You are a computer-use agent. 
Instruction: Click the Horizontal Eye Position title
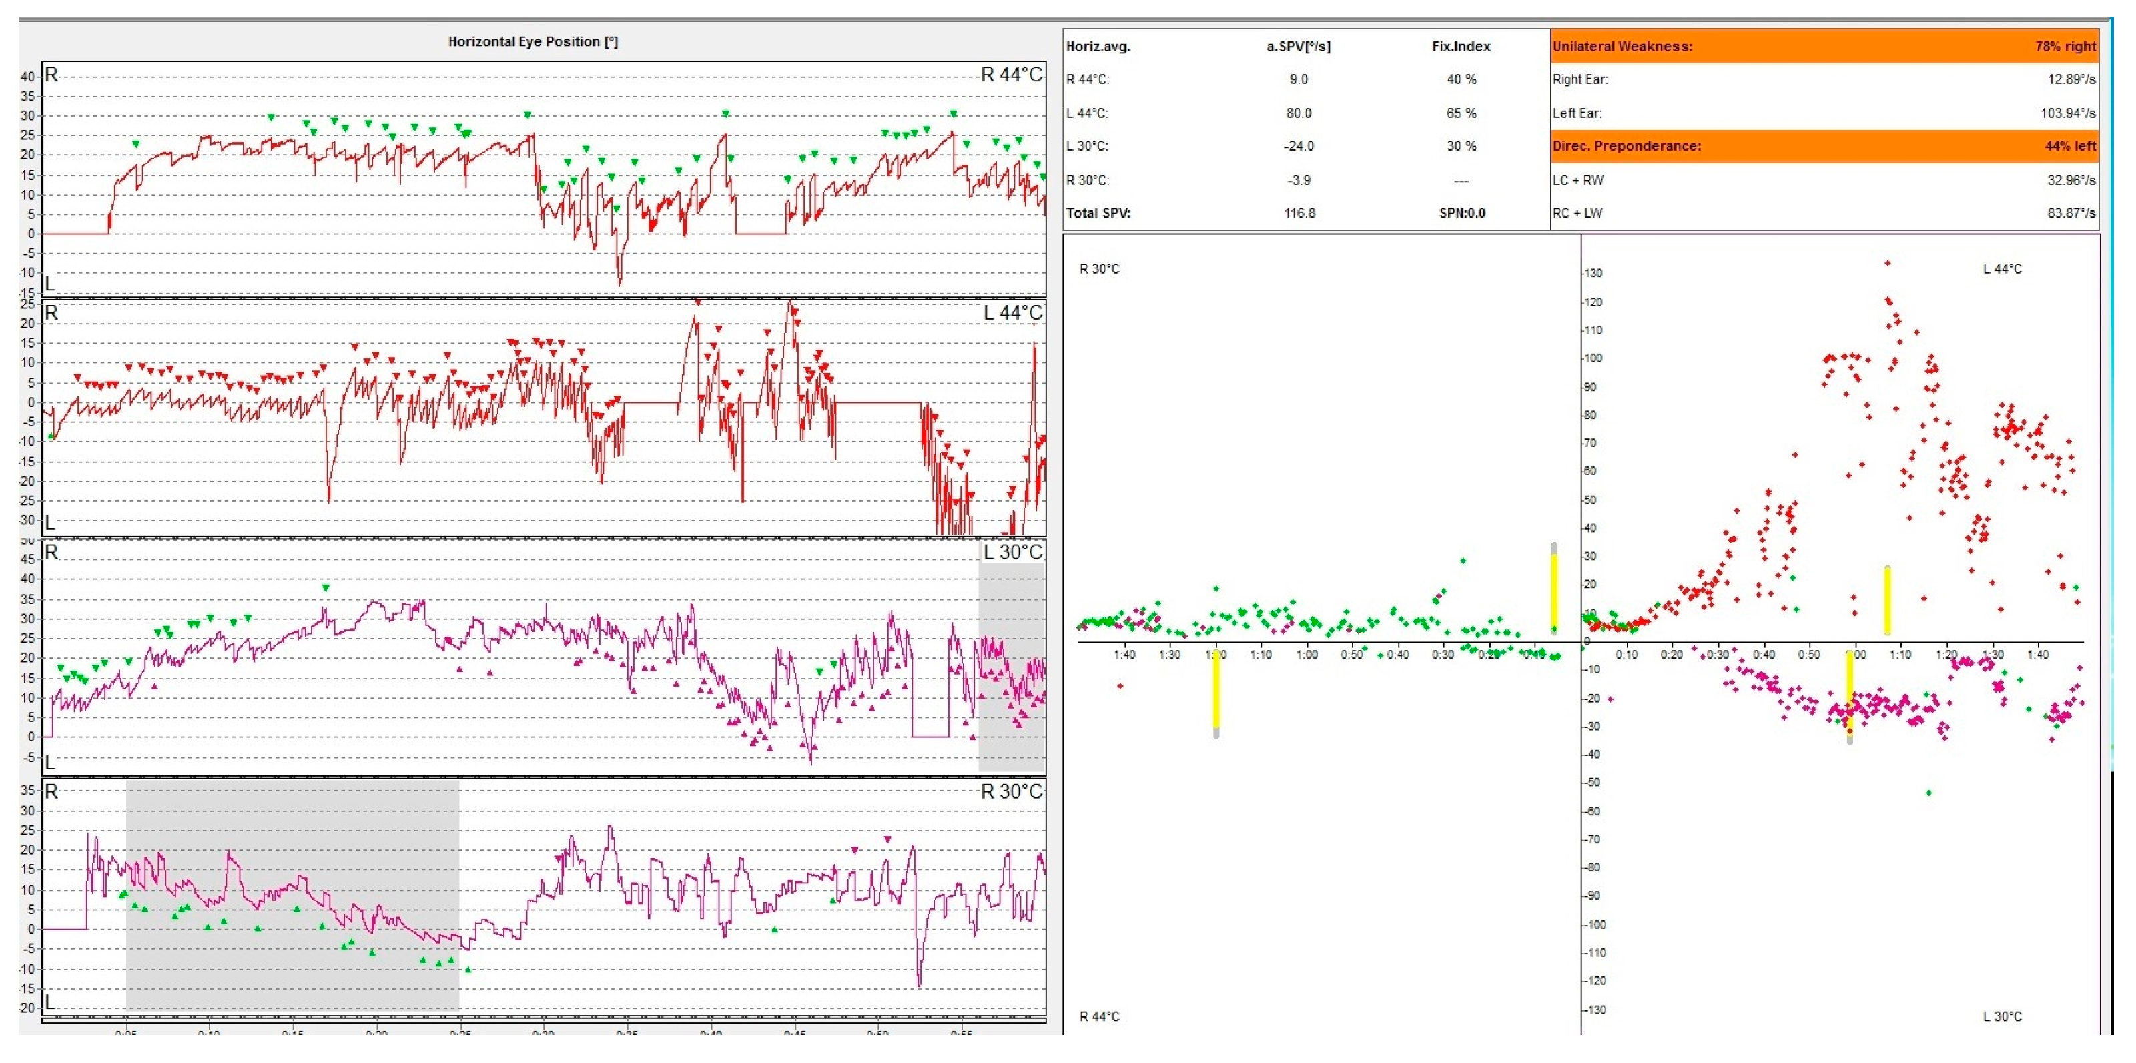coord(532,41)
